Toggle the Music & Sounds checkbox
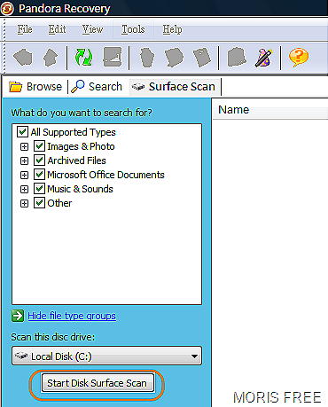This screenshot has height=407, width=328. click(x=39, y=189)
